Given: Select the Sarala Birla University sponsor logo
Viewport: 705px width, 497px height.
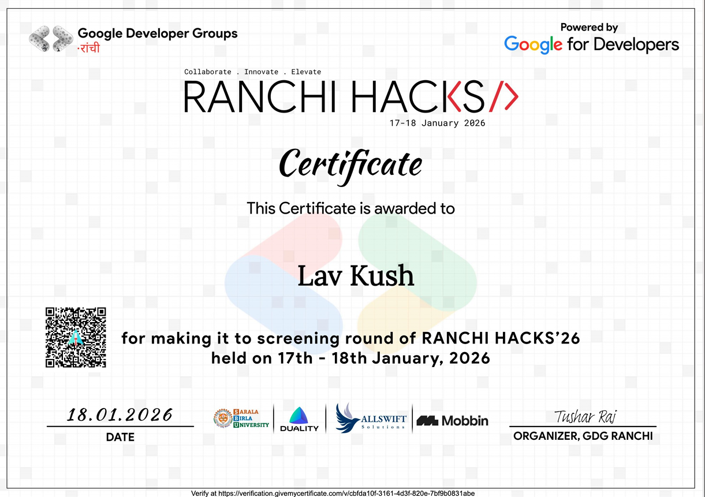Looking at the screenshot, I should 241,417.
